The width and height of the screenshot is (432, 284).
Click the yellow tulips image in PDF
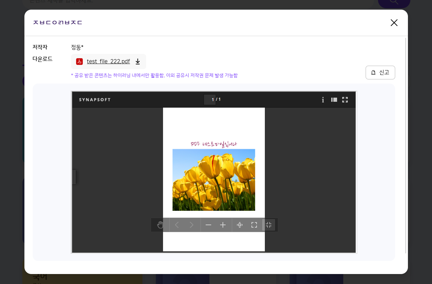pos(214,180)
